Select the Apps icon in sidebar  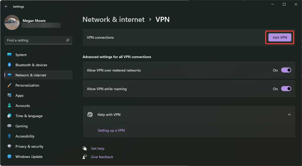[9, 95]
